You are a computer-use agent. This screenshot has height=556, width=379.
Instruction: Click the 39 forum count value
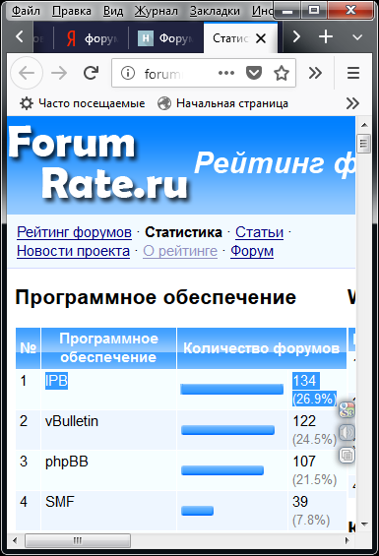coord(300,502)
